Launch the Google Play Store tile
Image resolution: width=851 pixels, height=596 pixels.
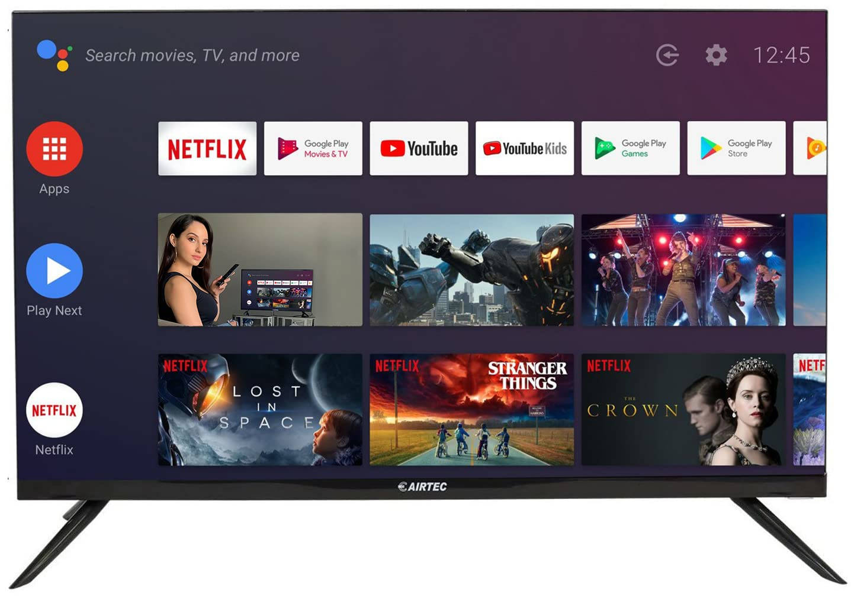737,148
